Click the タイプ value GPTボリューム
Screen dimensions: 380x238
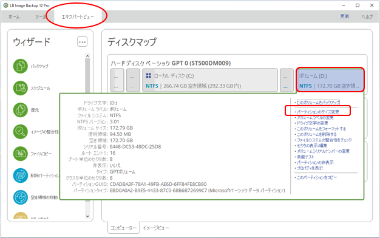123,172
